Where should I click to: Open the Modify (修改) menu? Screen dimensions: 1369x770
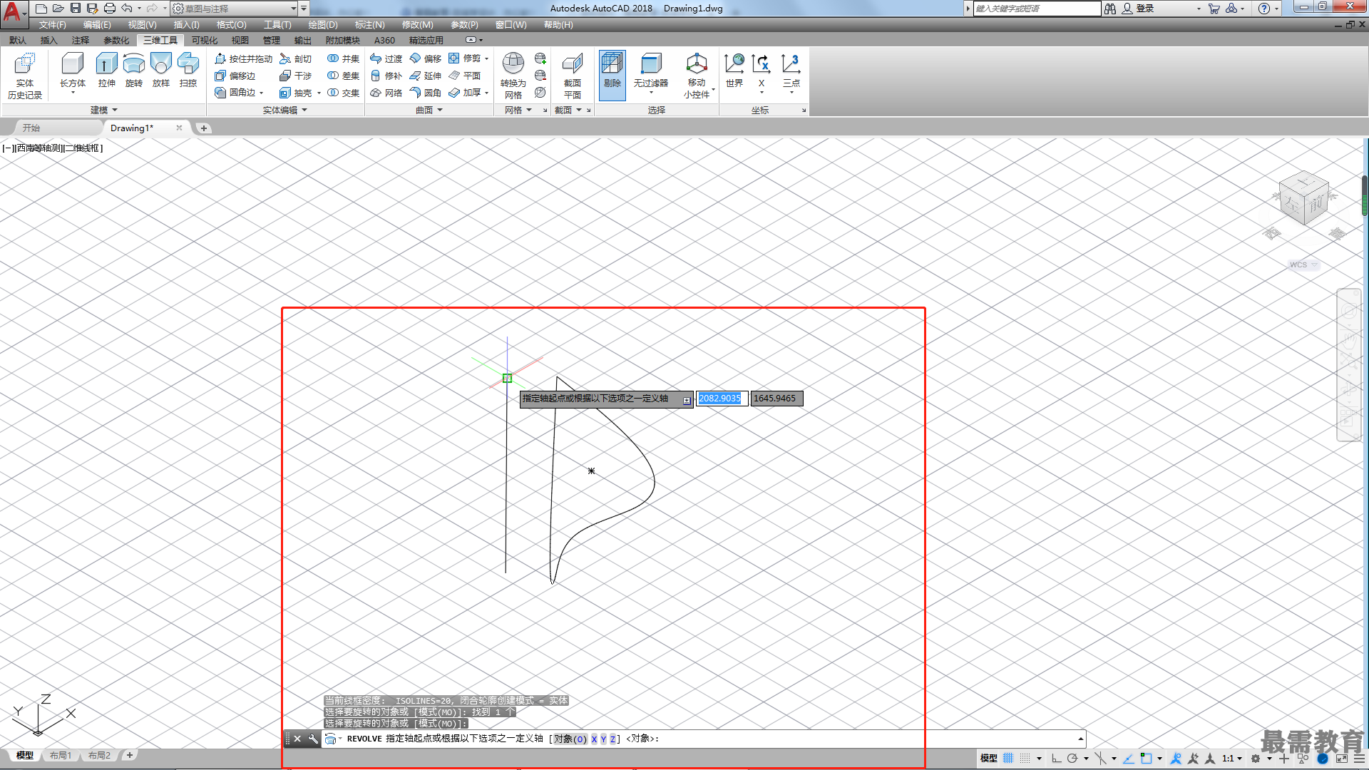(418, 25)
